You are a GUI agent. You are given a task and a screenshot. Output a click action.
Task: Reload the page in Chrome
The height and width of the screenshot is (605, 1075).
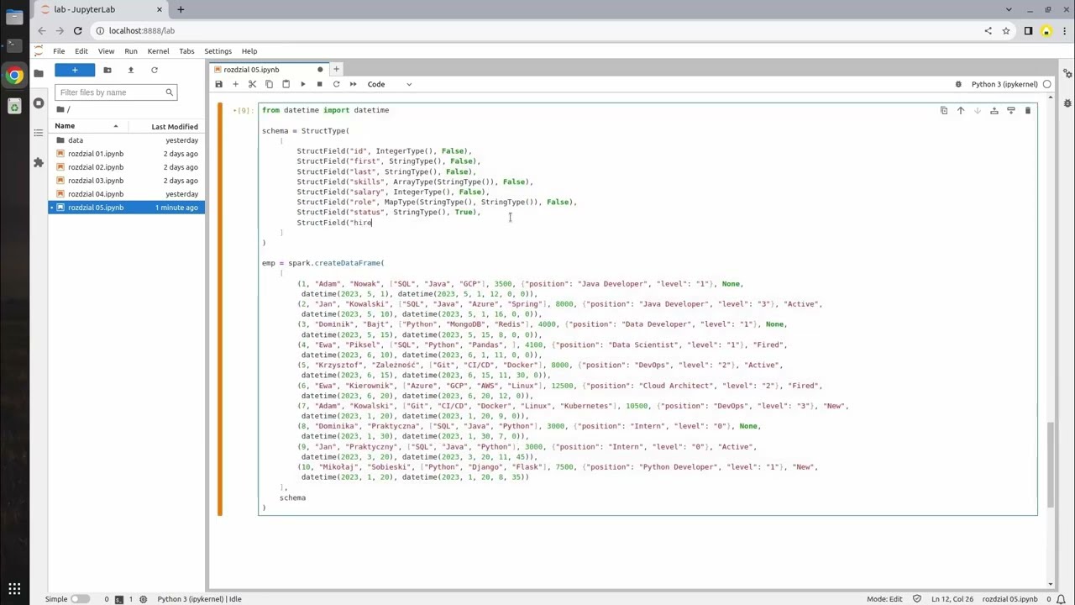(77, 31)
